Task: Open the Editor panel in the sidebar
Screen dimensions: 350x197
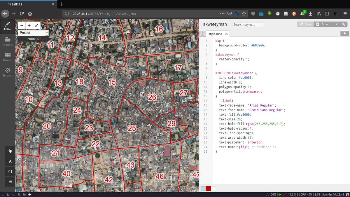Action: click(x=8, y=26)
